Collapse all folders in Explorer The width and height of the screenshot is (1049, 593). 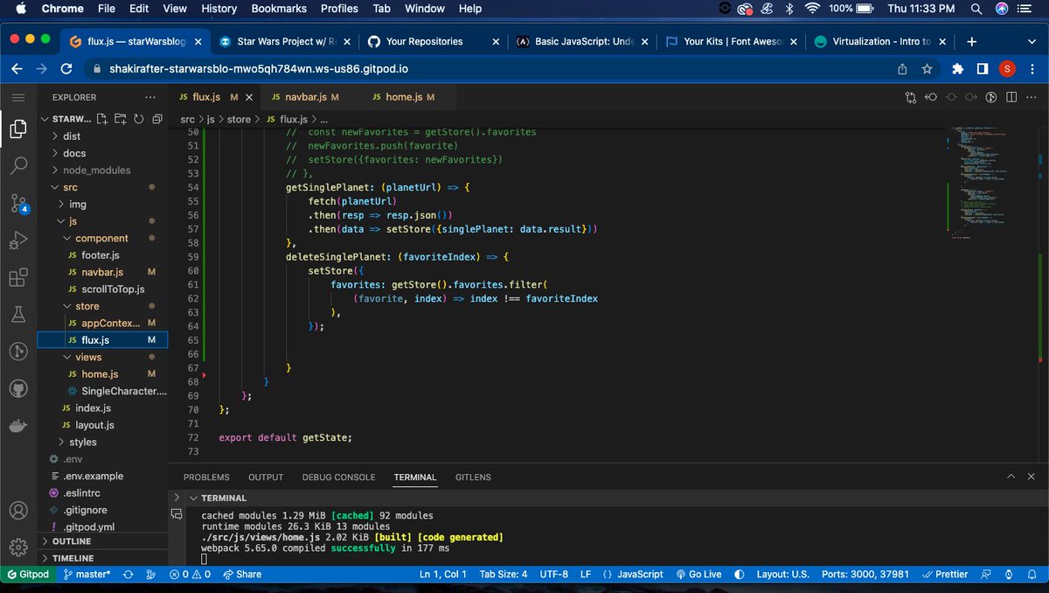[x=156, y=119]
